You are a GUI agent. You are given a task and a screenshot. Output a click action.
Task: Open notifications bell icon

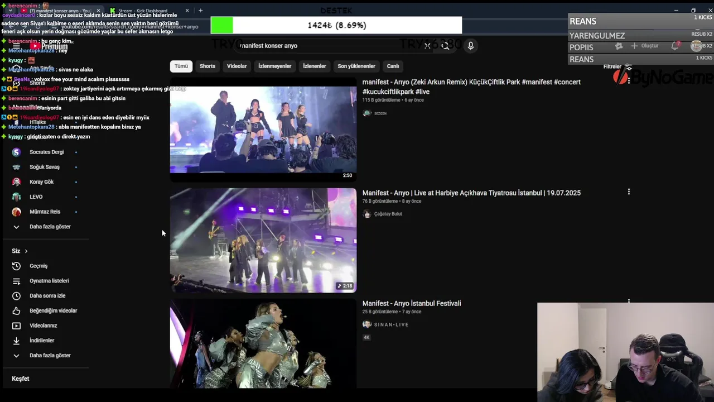point(675,46)
